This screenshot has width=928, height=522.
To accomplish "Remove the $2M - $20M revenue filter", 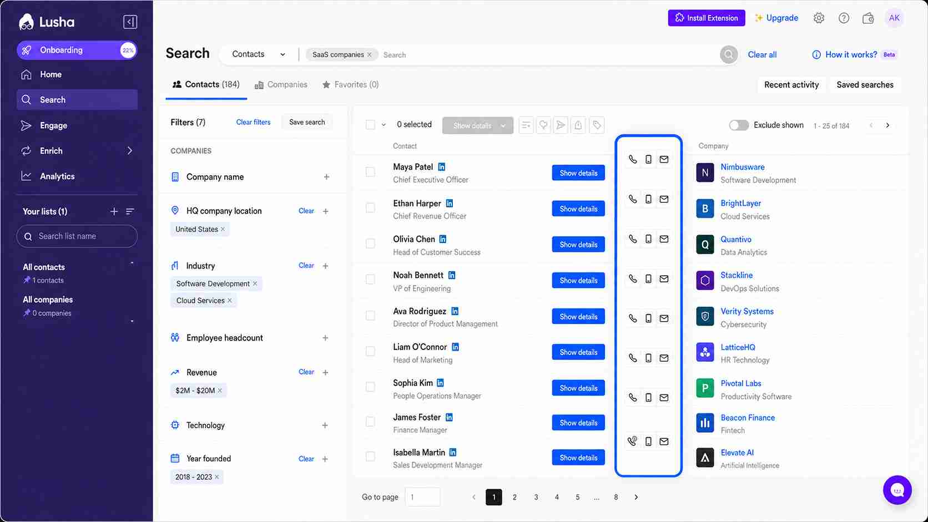I will tap(220, 391).
